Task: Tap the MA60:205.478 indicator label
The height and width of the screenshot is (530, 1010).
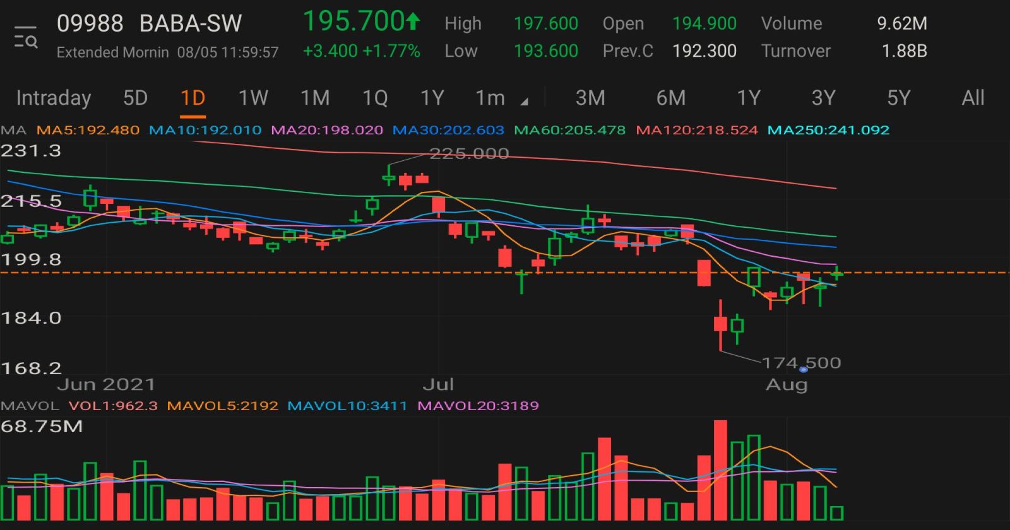Action: point(570,131)
